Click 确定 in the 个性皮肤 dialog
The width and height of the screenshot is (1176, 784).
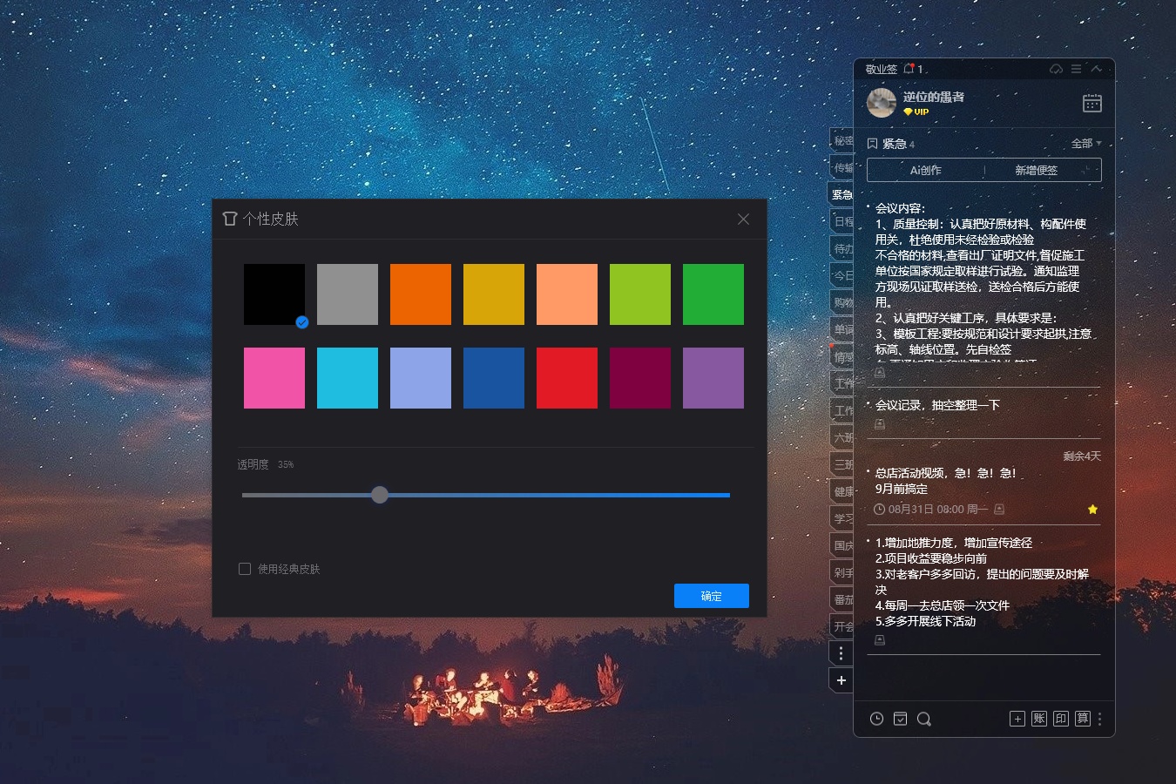(x=712, y=596)
